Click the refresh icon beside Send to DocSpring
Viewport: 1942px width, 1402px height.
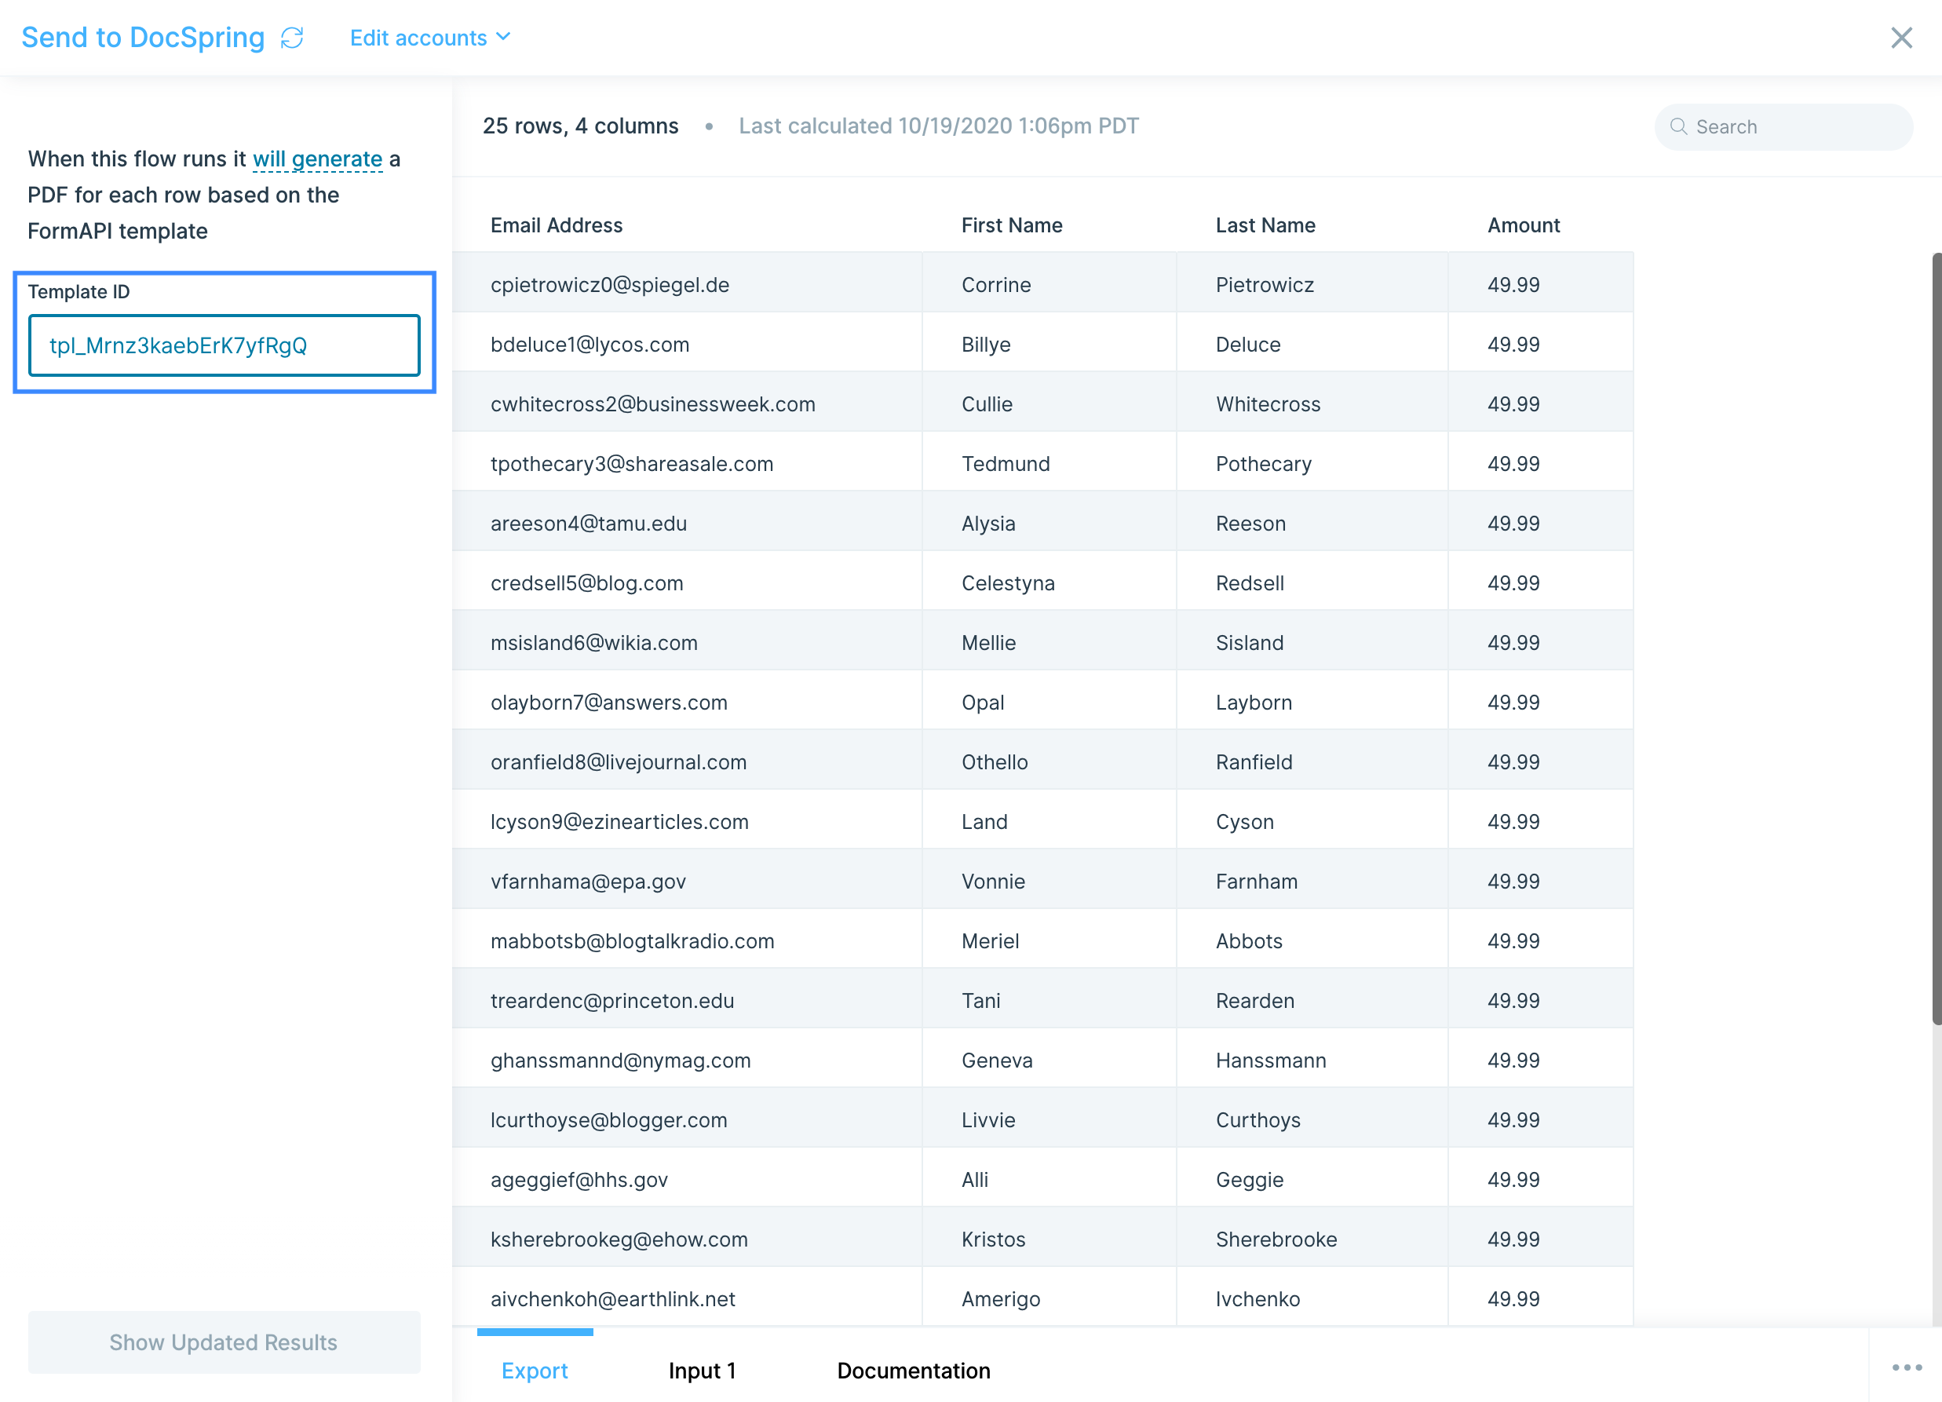click(x=292, y=38)
